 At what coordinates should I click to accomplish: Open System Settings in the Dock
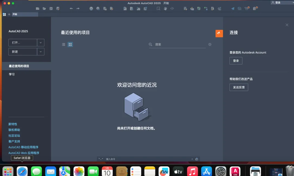point(221,171)
